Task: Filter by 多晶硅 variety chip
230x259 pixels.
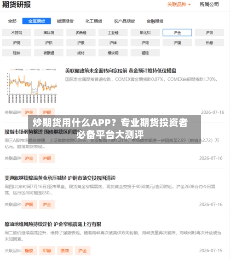Action: pyautogui.click(x=81, y=33)
